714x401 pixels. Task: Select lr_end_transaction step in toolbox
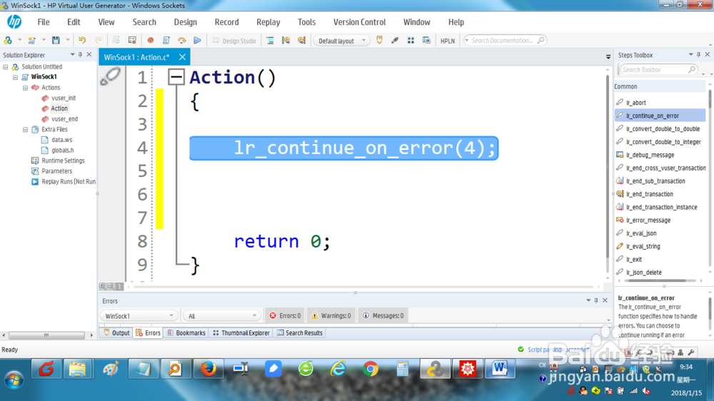coord(649,194)
